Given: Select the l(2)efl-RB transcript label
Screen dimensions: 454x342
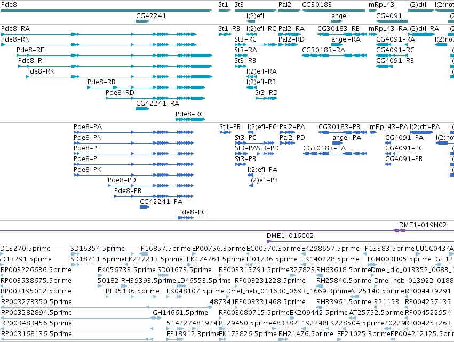Looking at the screenshot, I should pyautogui.click(x=261, y=82).
